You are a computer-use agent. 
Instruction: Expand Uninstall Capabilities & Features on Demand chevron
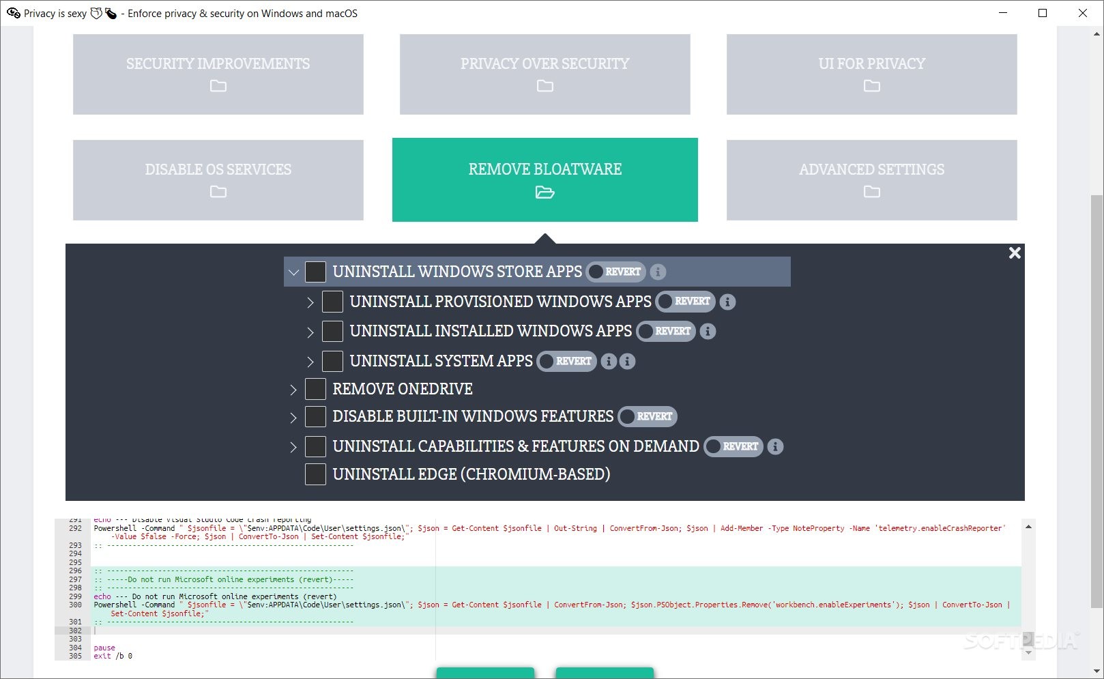point(293,447)
